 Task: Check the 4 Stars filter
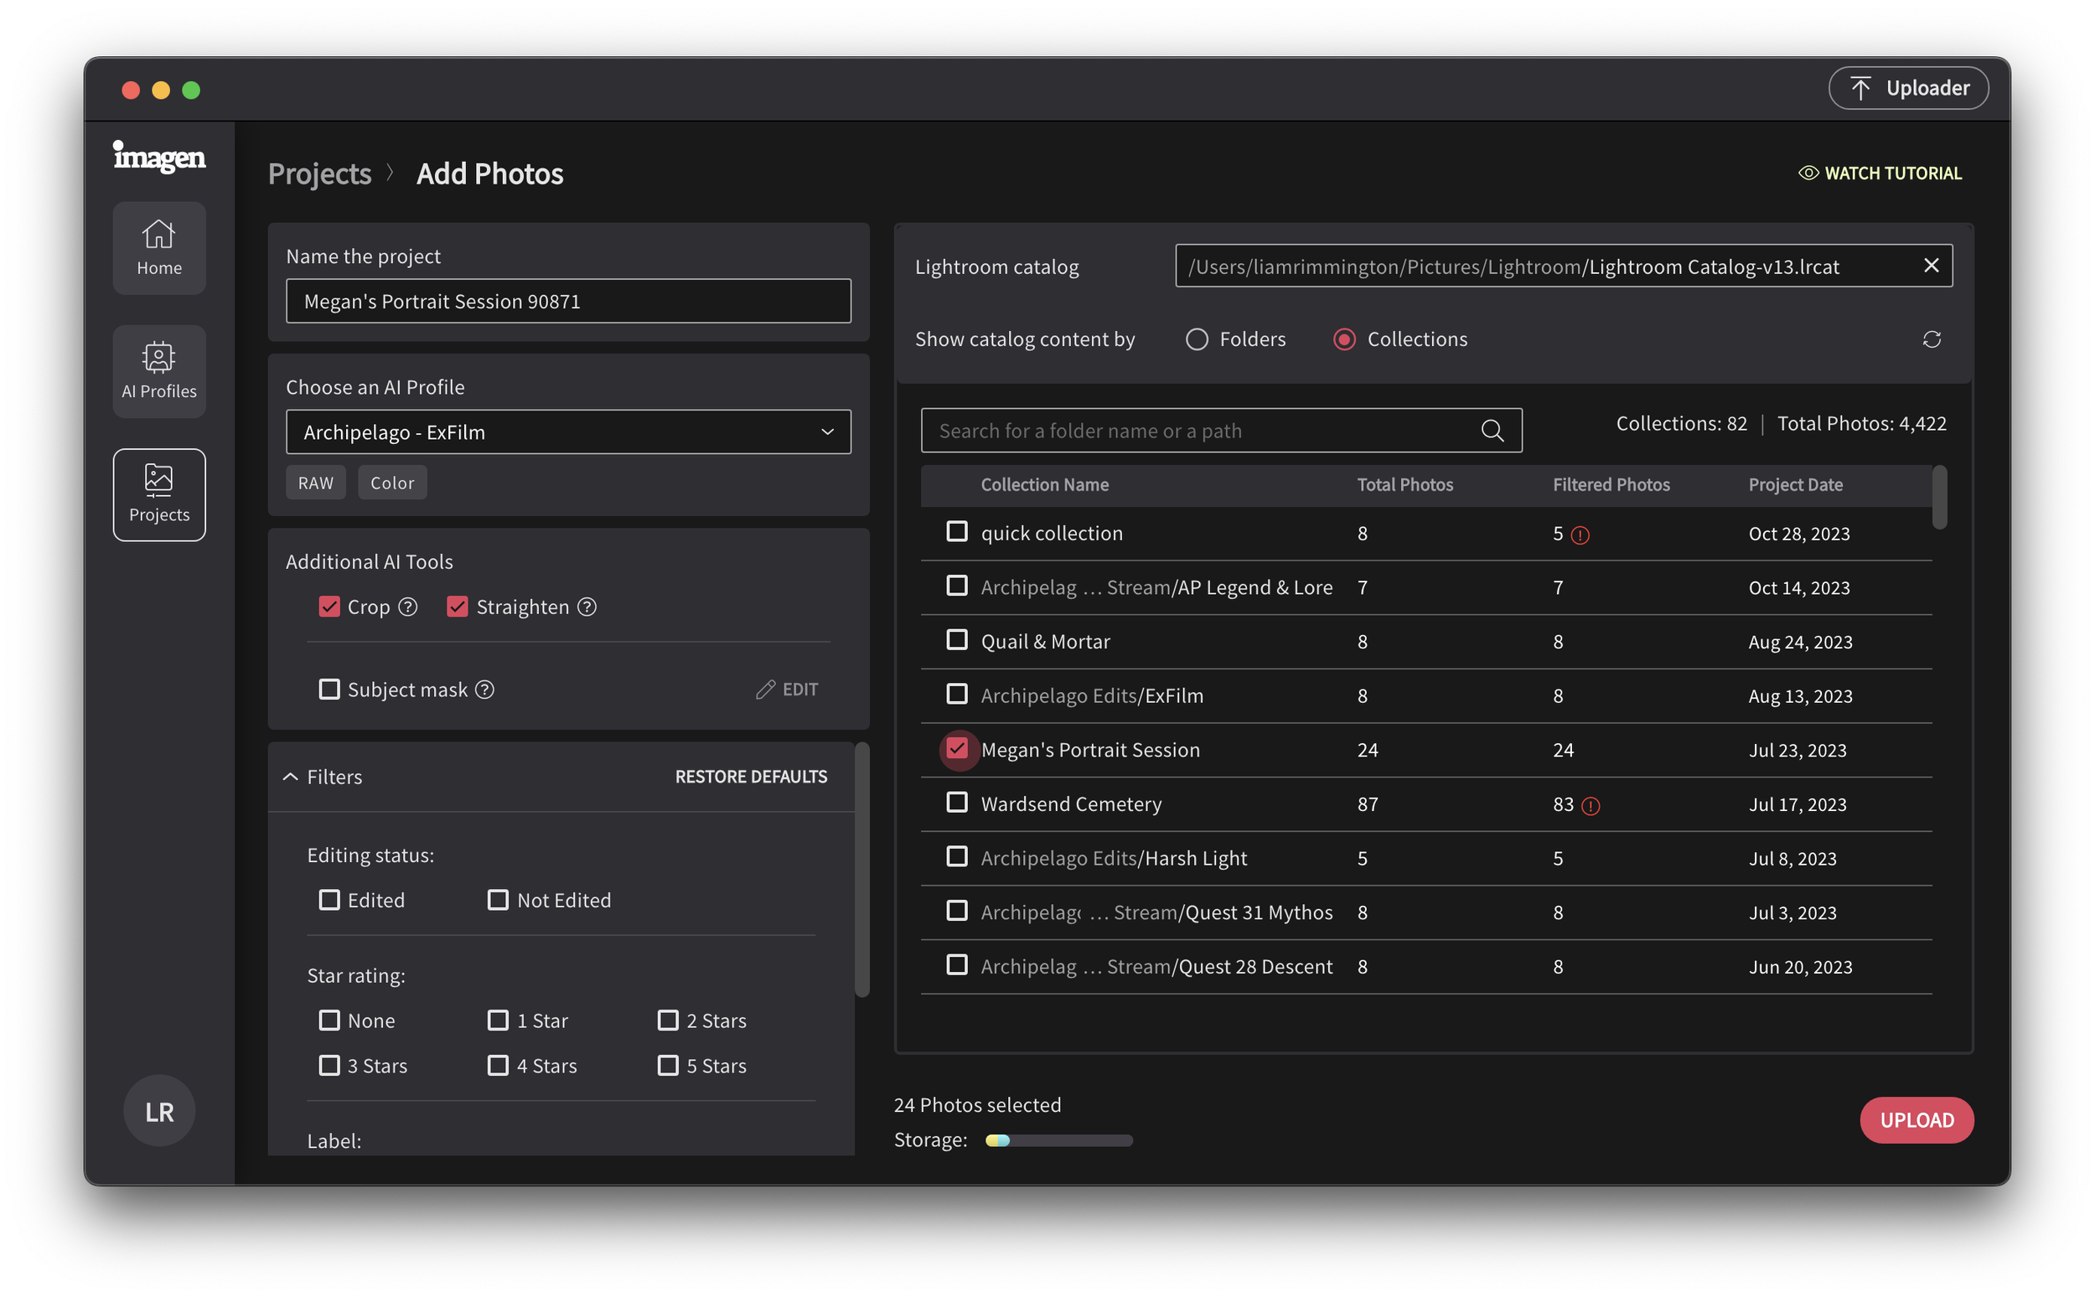pyautogui.click(x=499, y=1067)
